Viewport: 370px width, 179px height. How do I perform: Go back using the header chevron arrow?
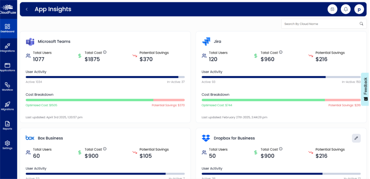[27, 9]
